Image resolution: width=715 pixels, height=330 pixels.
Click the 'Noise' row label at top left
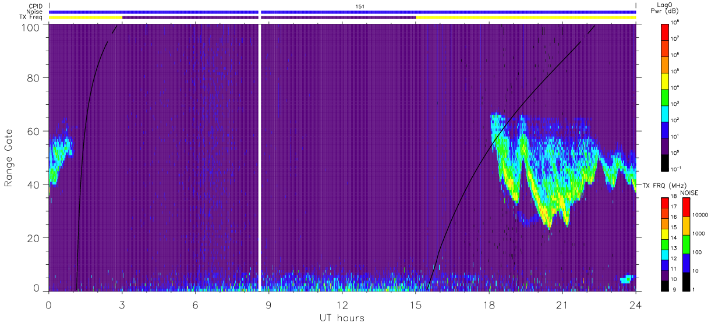[x=35, y=12]
